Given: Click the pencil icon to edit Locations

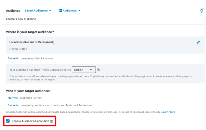Looking at the screenshot, I should 198,42.
